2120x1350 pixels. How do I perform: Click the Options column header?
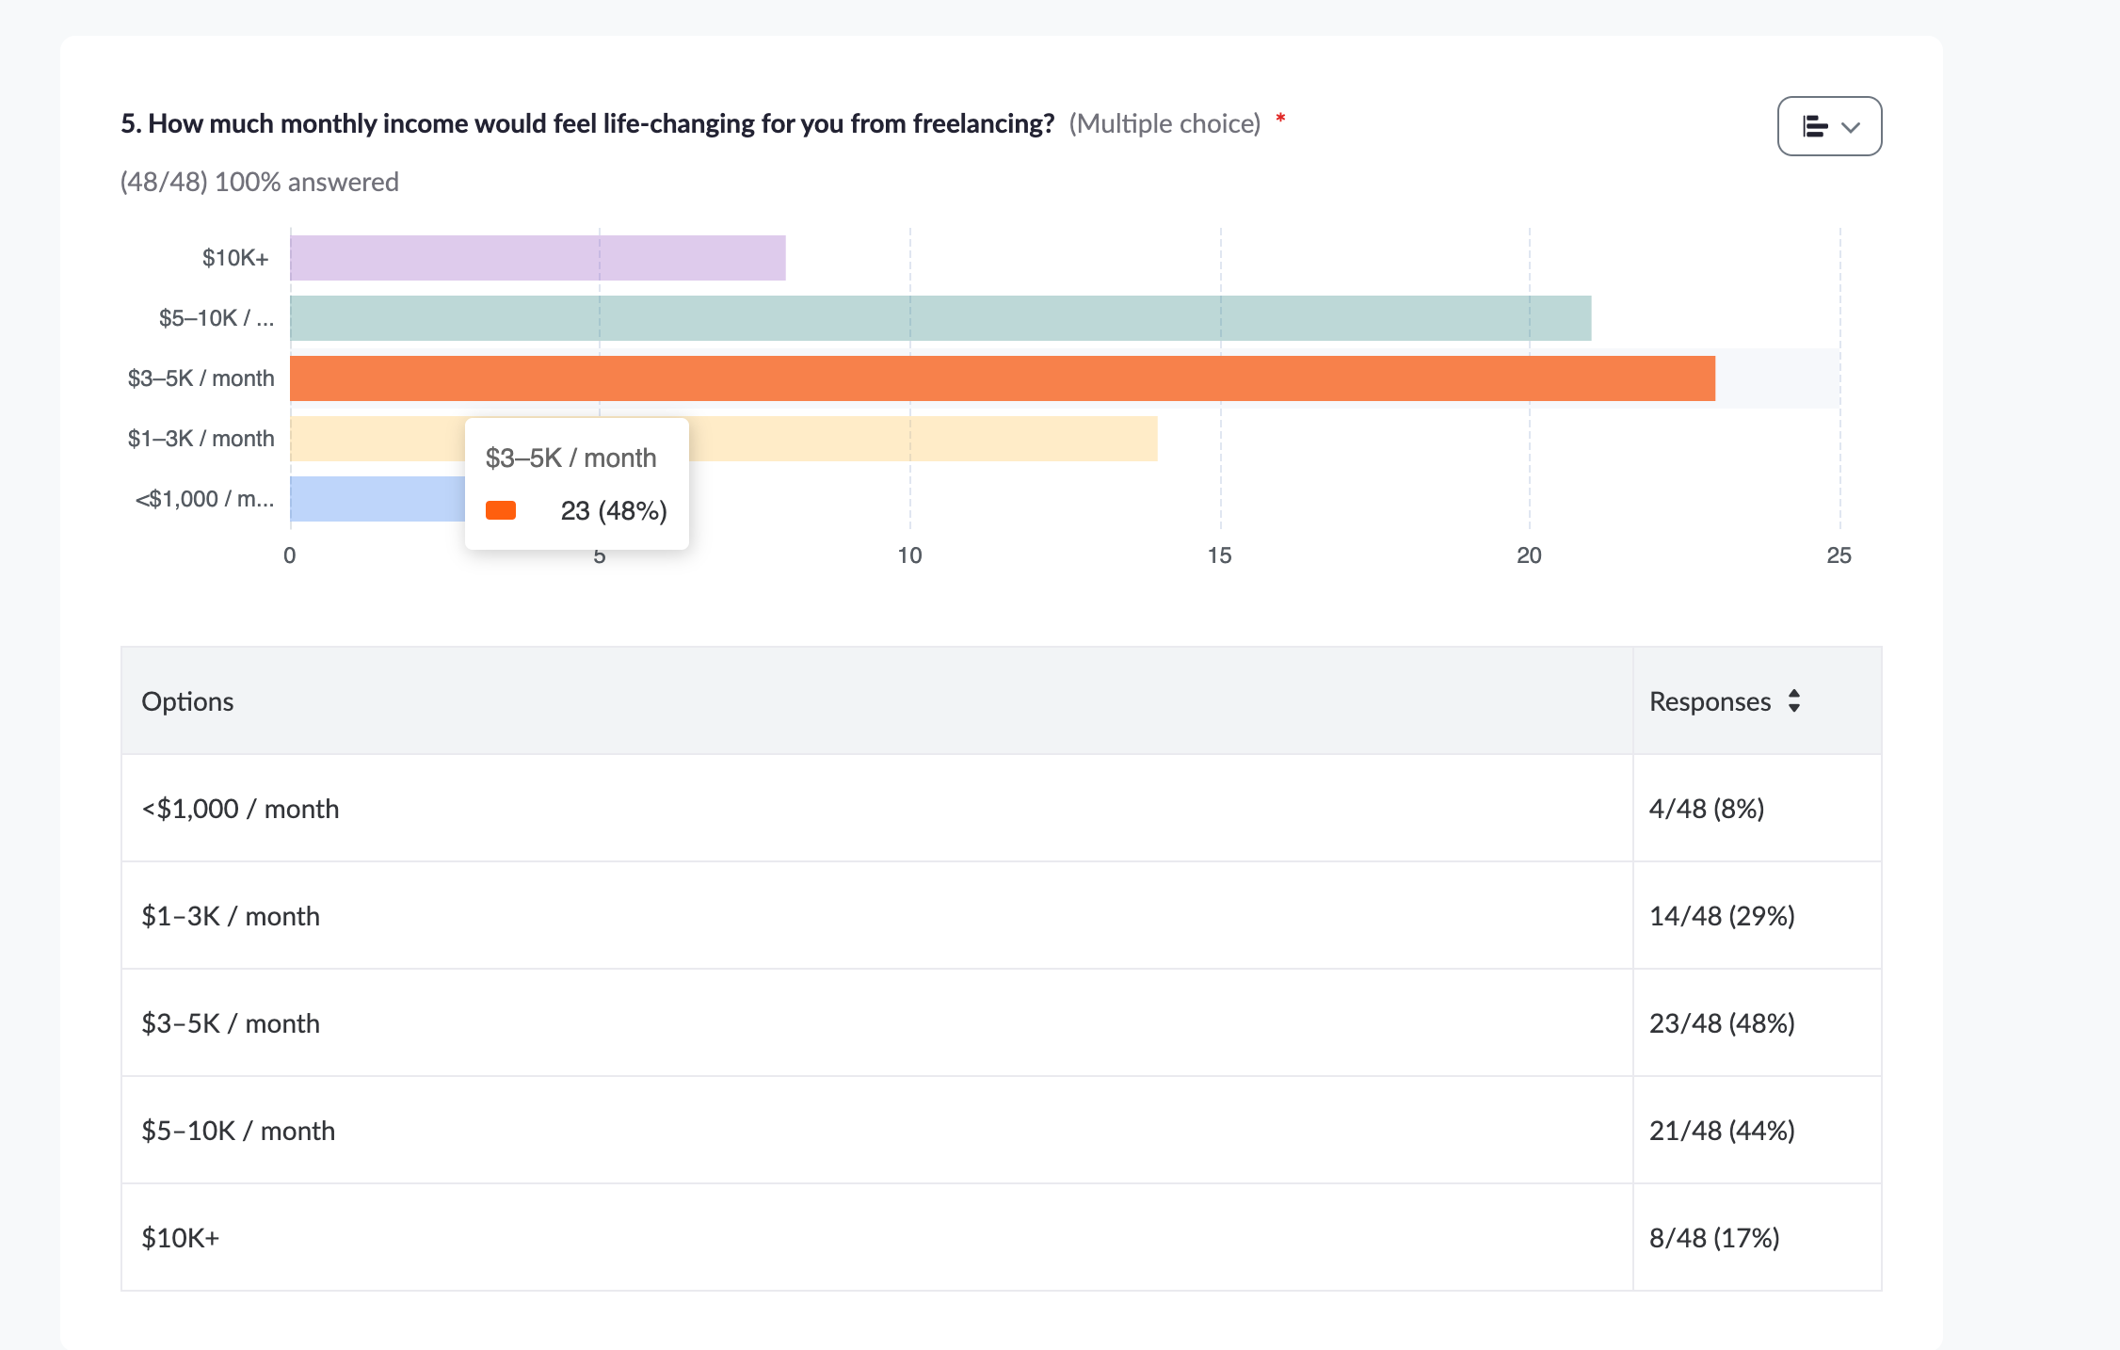tap(187, 701)
